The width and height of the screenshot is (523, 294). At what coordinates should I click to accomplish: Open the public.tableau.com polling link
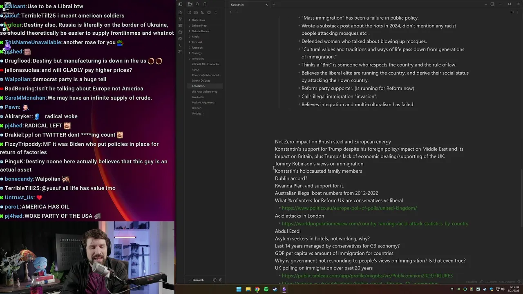coord(367,276)
